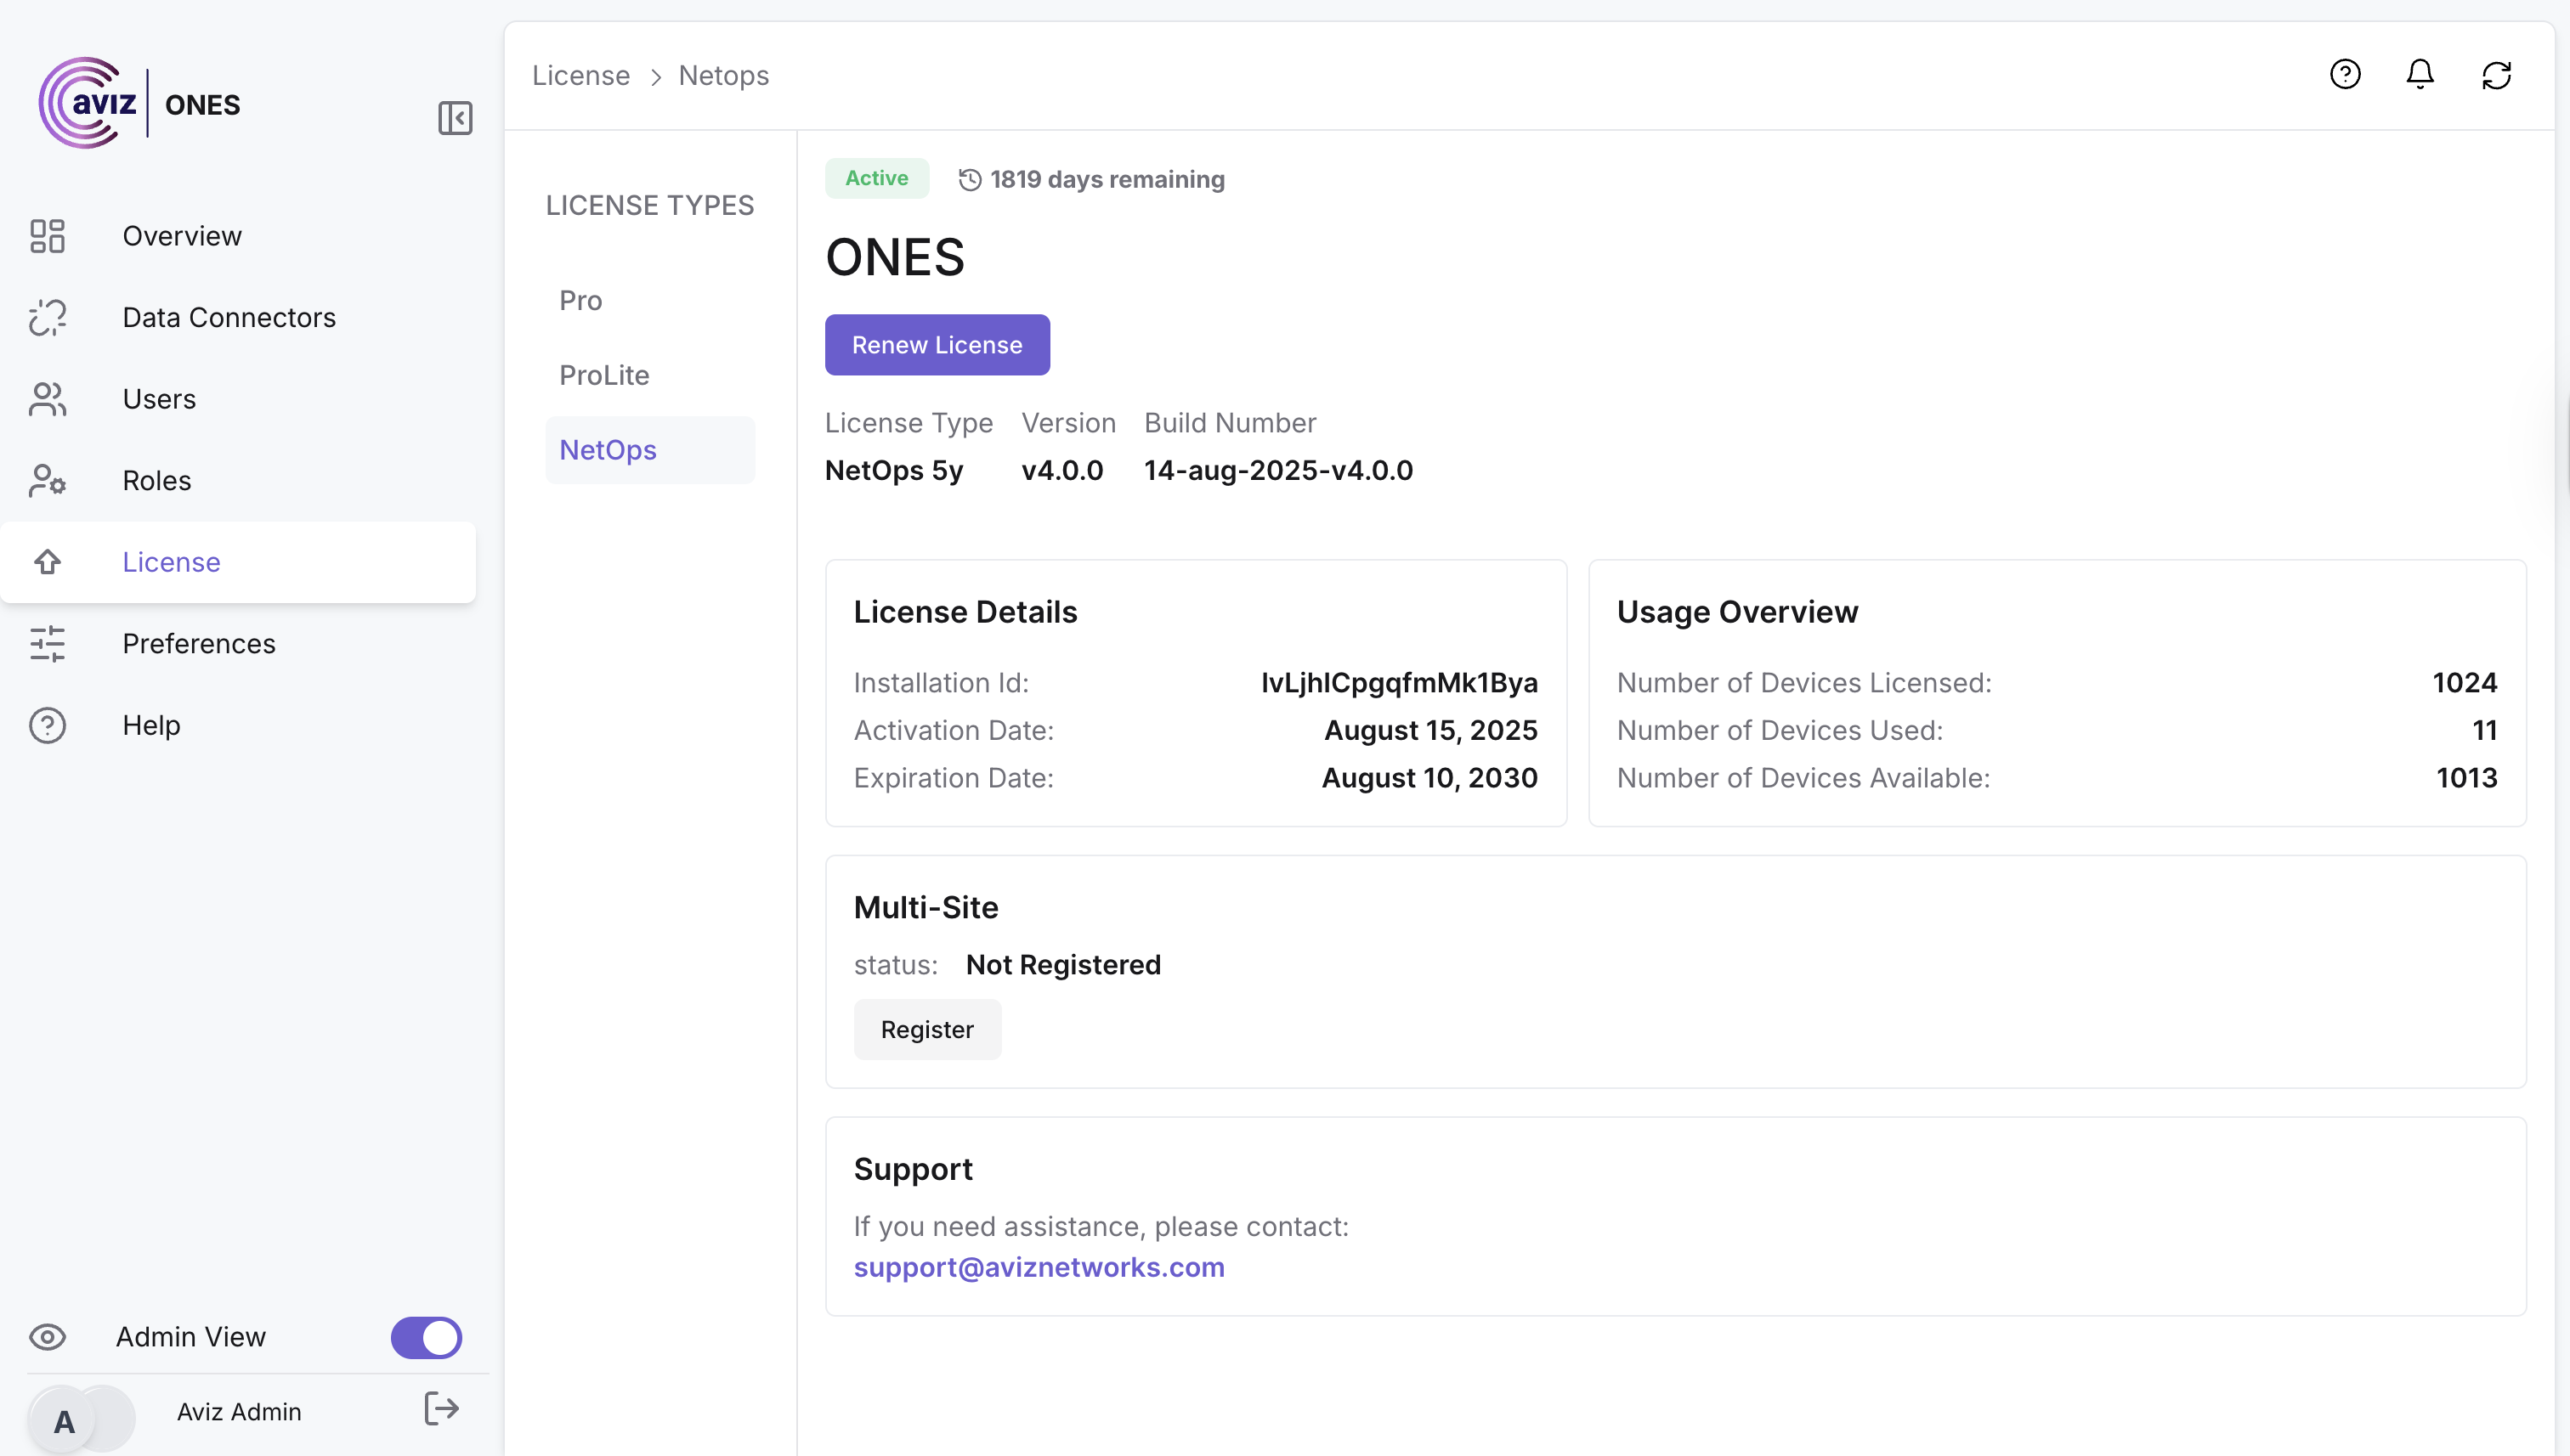Click the help question mark icon in header

2345,75
